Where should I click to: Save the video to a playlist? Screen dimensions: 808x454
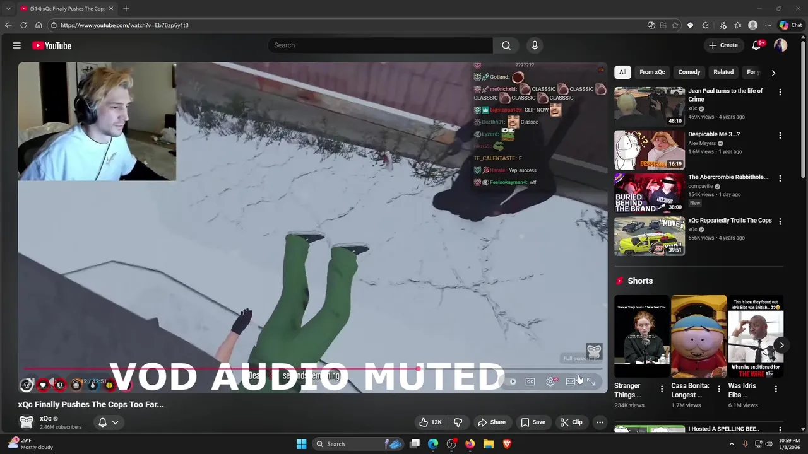(532, 422)
